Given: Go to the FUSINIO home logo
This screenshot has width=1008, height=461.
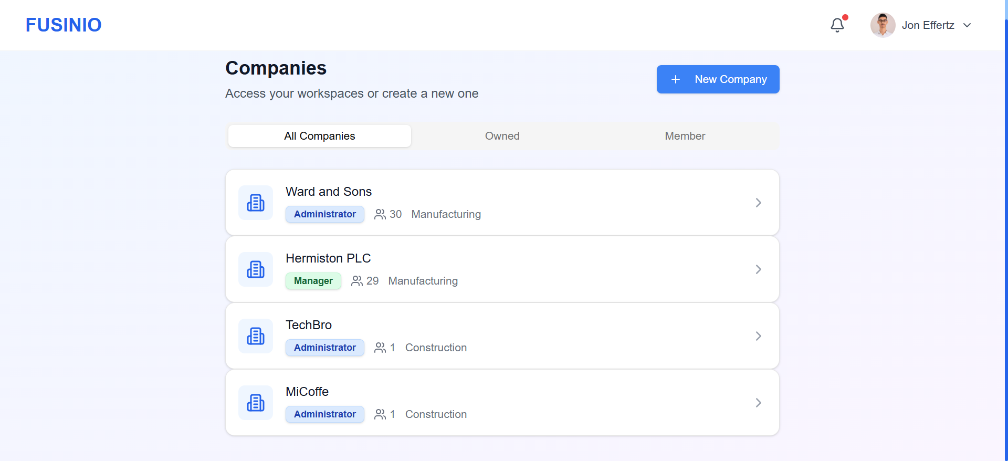Looking at the screenshot, I should 64,25.
